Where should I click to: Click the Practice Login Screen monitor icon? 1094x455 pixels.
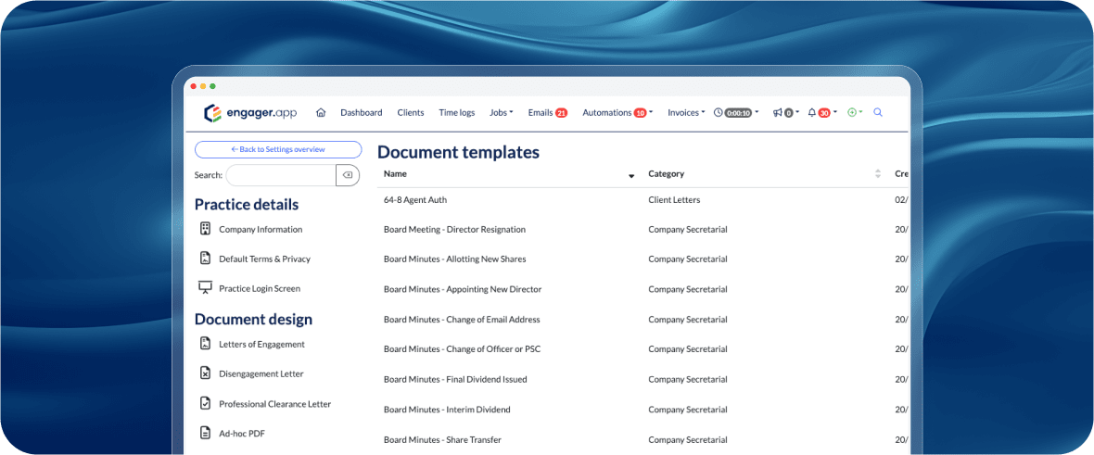(x=206, y=288)
